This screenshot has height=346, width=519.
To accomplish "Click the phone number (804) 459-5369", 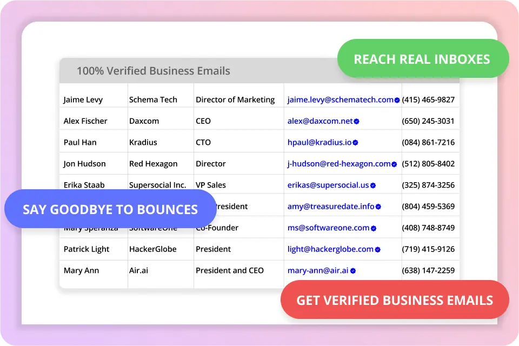I will point(428,207).
